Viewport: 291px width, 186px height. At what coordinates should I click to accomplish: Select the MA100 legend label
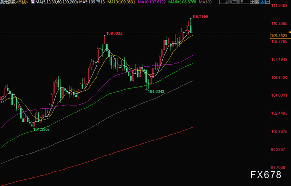[x=205, y=2]
